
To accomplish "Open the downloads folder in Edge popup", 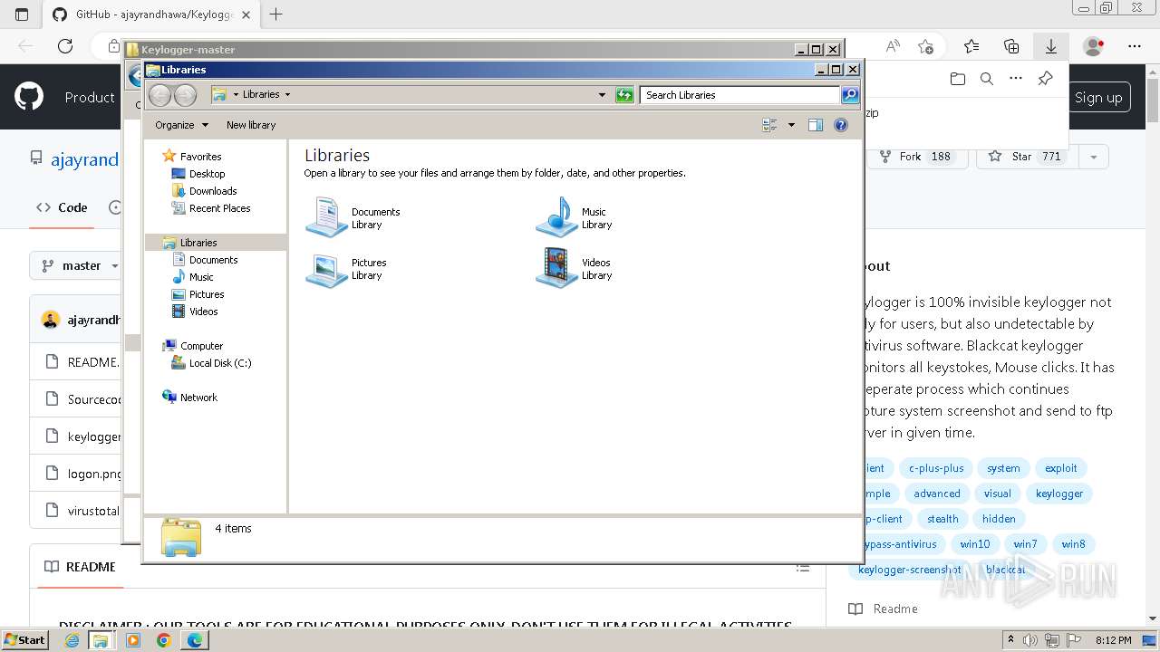I will [958, 79].
